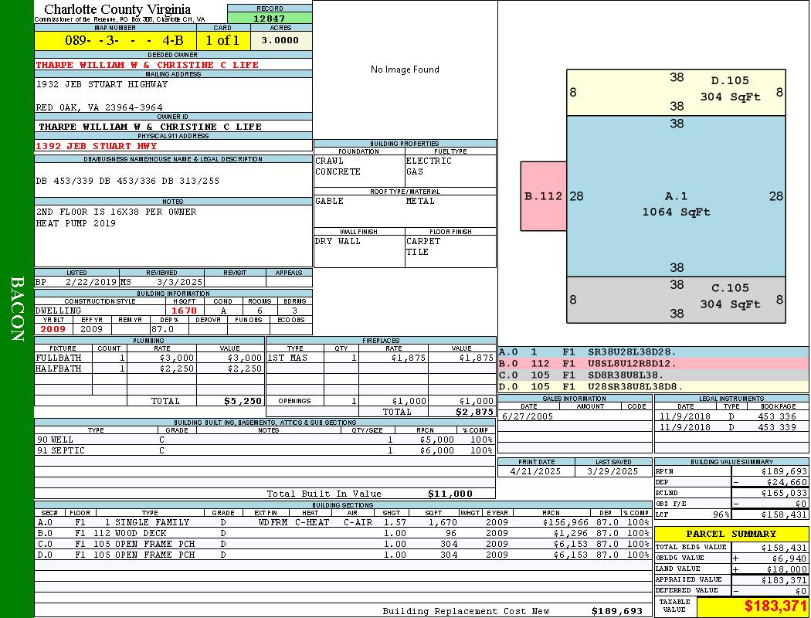Screen dimensions: 811x618
Task: Select the H SQFT value 1670
Action: (184, 311)
